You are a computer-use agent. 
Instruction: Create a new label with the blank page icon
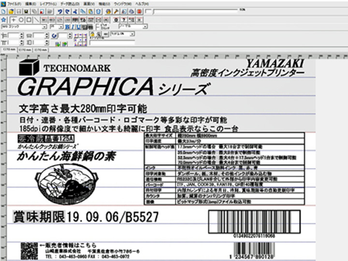coord(4,12)
